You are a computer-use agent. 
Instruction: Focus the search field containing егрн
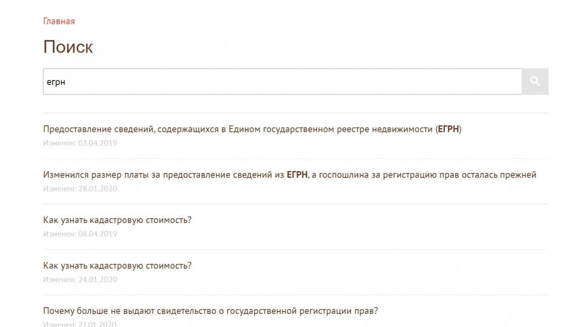[x=282, y=82]
